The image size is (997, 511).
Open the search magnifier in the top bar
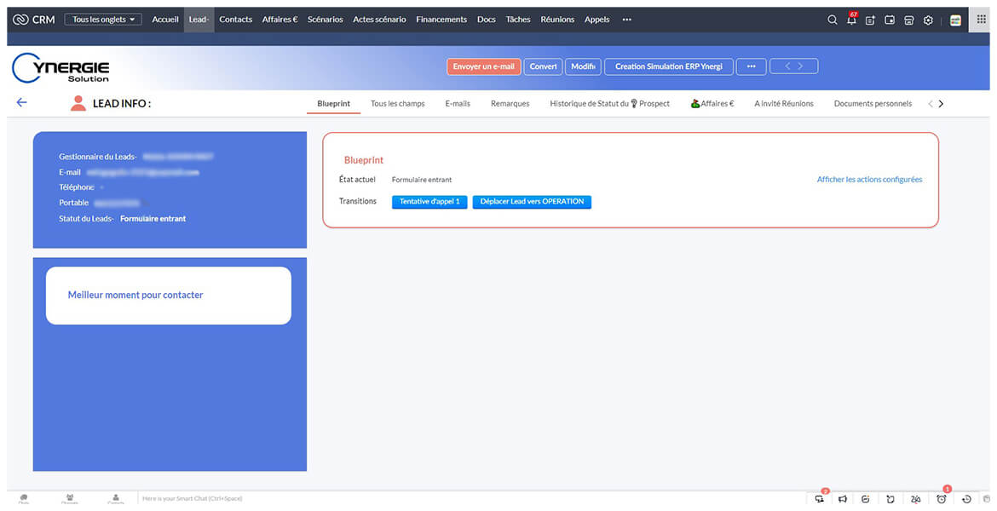[x=833, y=20]
